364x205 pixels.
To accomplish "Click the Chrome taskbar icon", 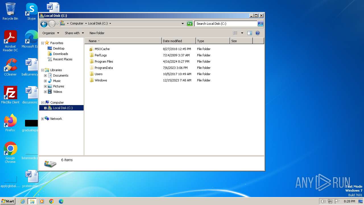I will point(51,201).
